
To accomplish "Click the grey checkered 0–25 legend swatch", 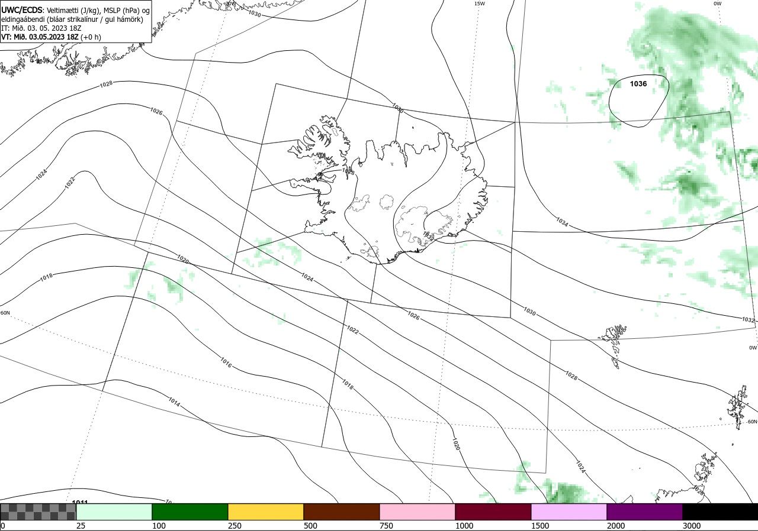I will point(38,511).
